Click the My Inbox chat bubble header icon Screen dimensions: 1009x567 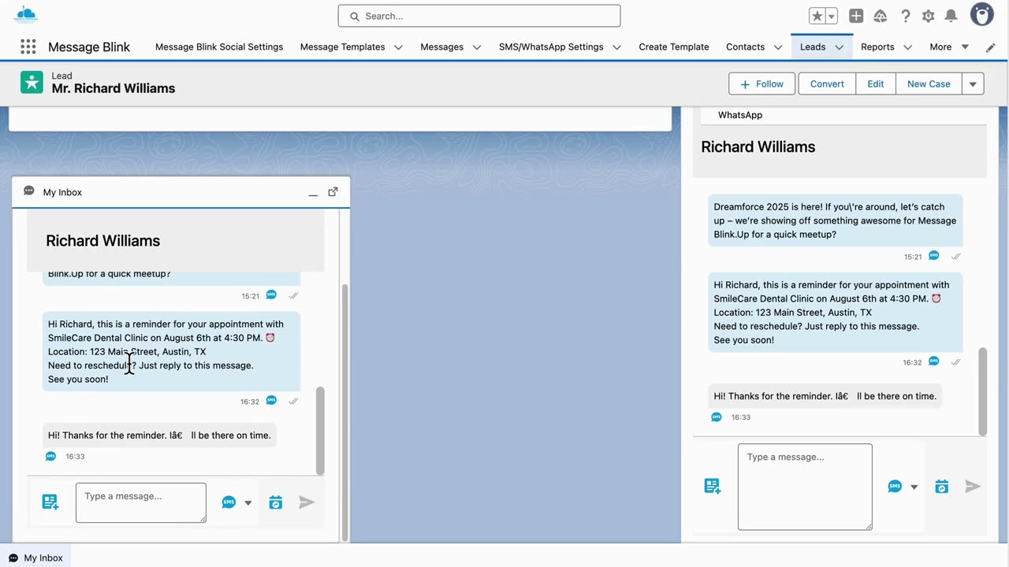click(29, 191)
